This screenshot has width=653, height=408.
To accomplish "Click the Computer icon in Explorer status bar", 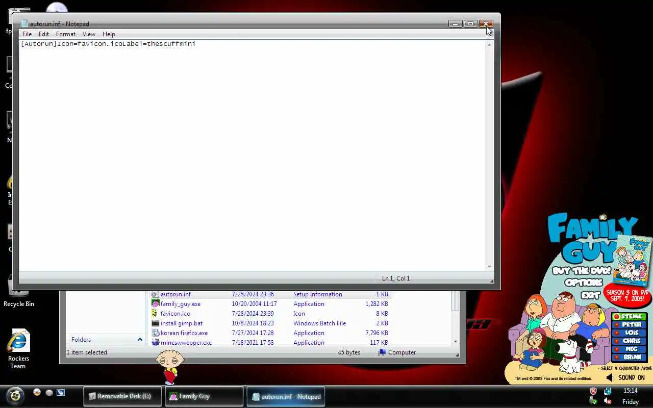I will click(382, 352).
